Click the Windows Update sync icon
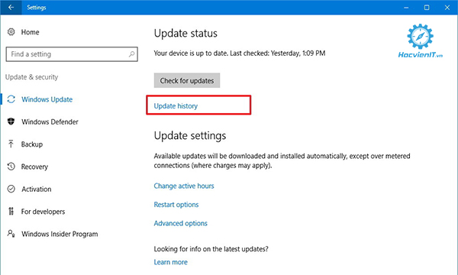The image size is (458, 275). pos(11,99)
